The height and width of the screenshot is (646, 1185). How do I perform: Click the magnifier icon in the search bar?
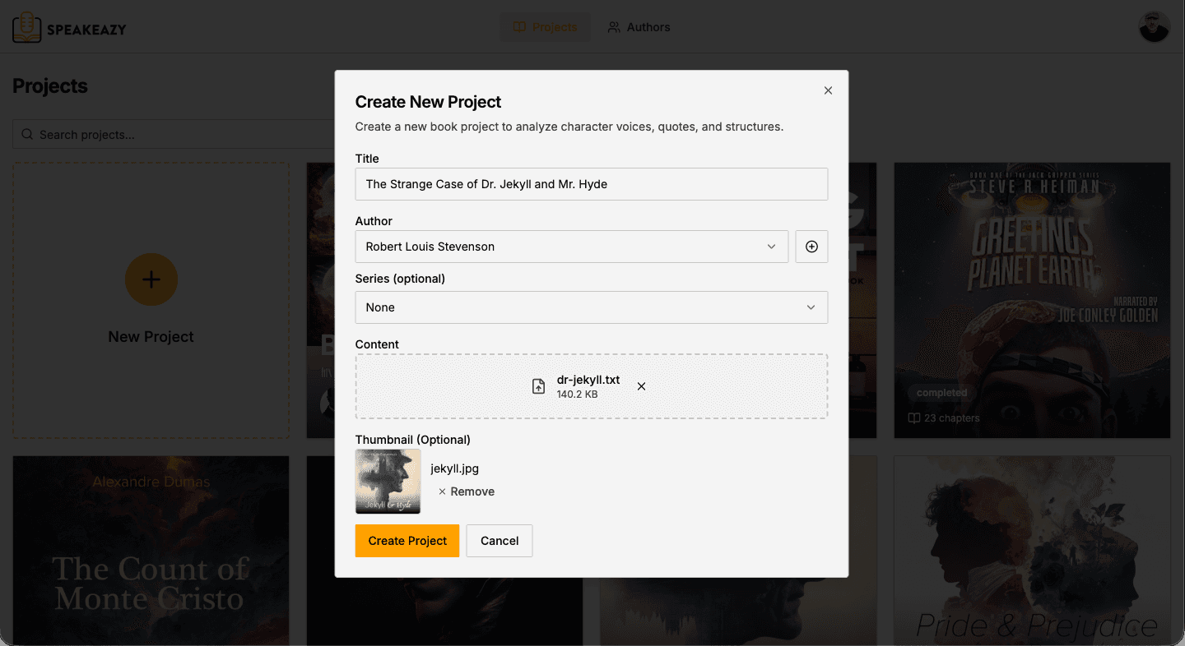(x=27, y=133)
